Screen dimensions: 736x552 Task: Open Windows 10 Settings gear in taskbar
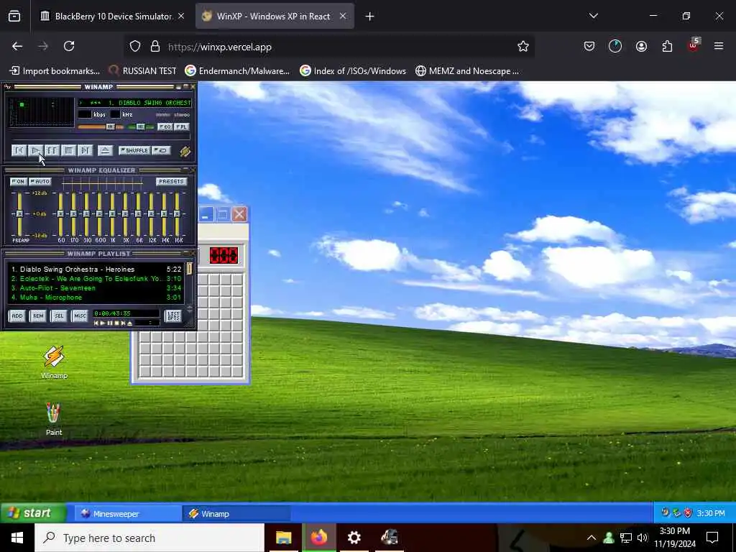click(x=354, y=538)
